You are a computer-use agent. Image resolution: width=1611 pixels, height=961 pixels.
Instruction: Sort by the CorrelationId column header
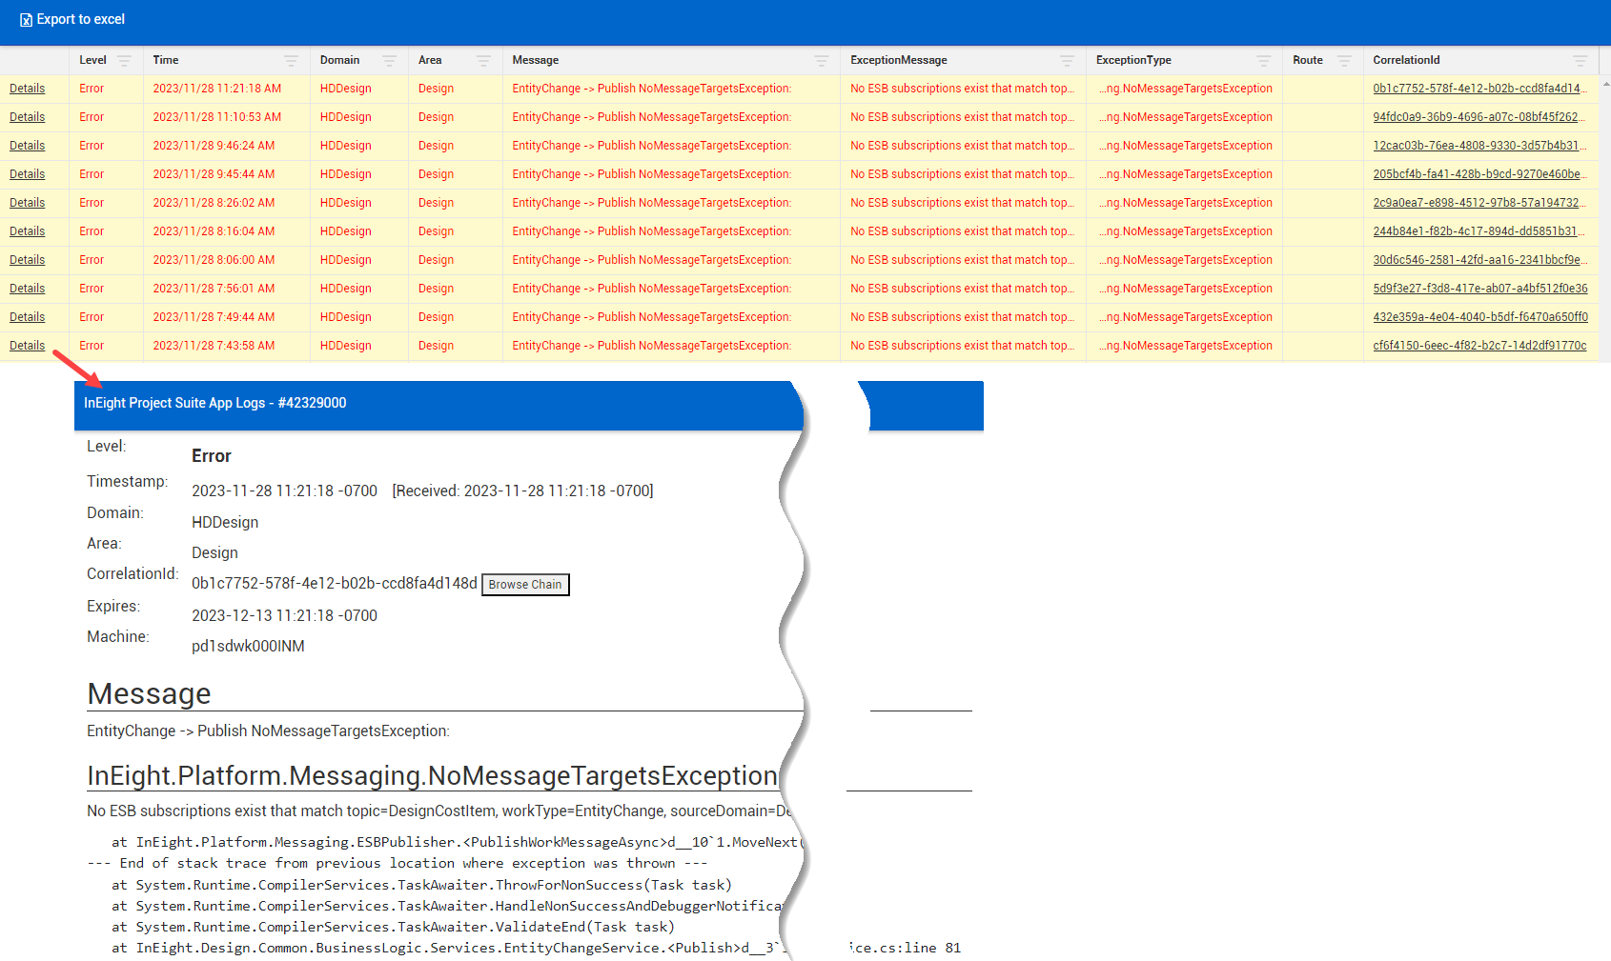click(x=1406, y=60)
